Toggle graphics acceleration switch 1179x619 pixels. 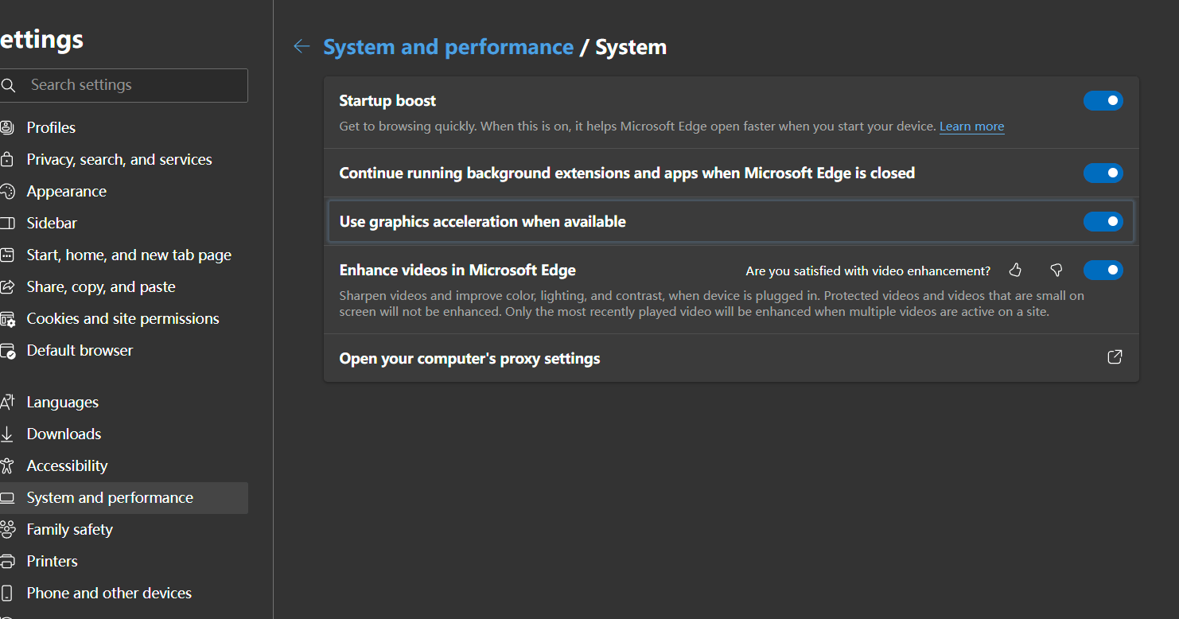1103,222
